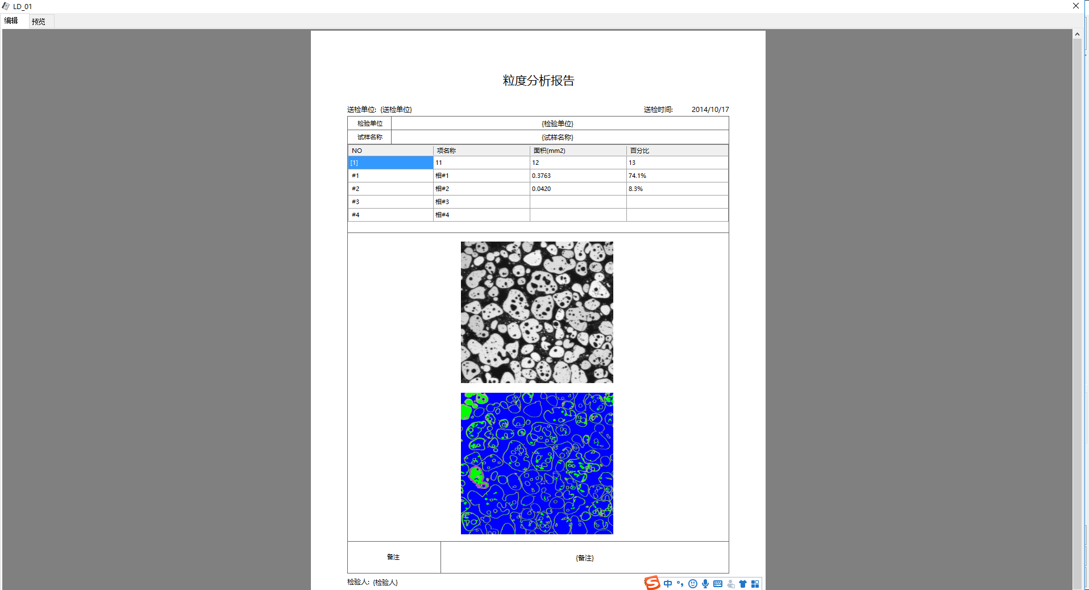This screenshot has height=590, width=1089.
Task: Click the Sogou account user icon
Action: (730, 584)
